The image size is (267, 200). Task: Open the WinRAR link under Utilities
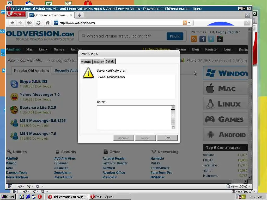pyautogui.click(x=12, y=159)
